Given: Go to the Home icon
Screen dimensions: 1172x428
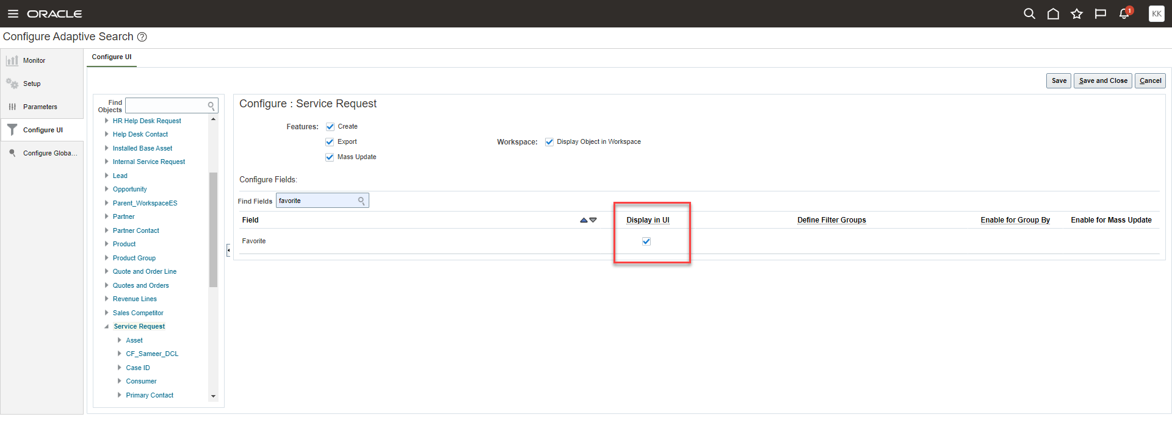Looking at the screenshot, I should pyautogui.click(x=1053, y=13).
